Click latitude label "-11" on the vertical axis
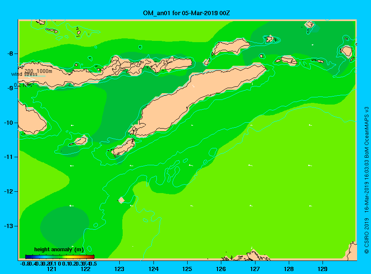Viewport: 371px width, 274px height. [9, 157]
